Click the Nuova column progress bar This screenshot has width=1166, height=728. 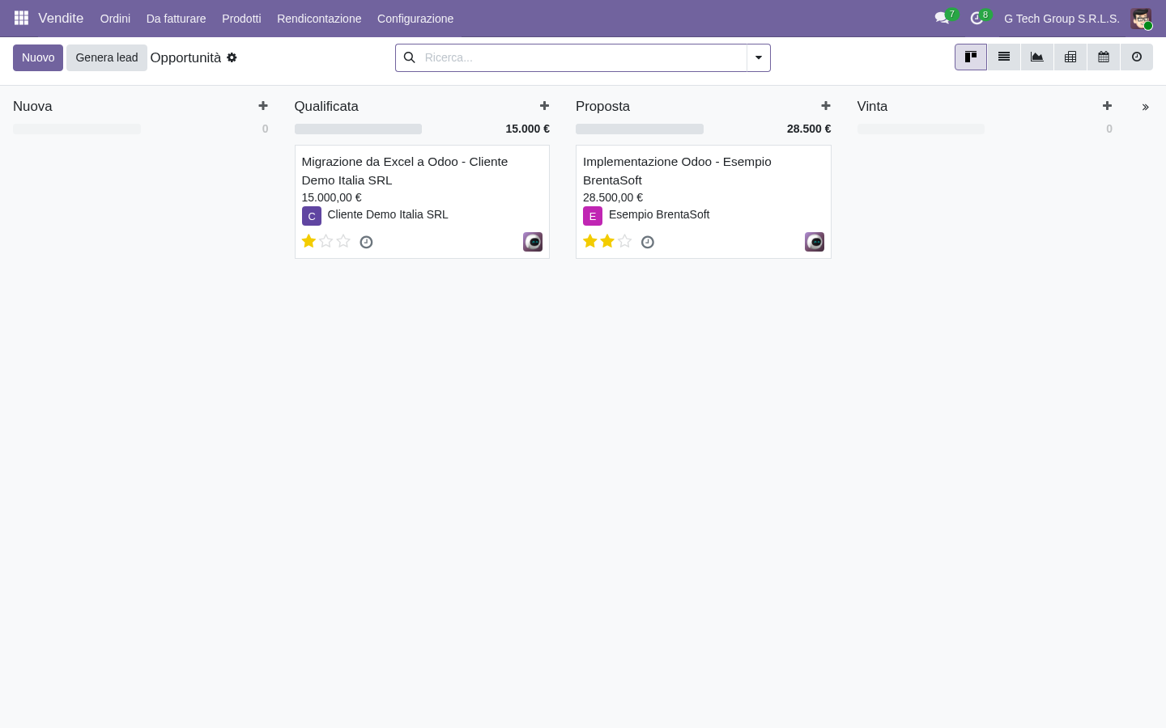77,129
